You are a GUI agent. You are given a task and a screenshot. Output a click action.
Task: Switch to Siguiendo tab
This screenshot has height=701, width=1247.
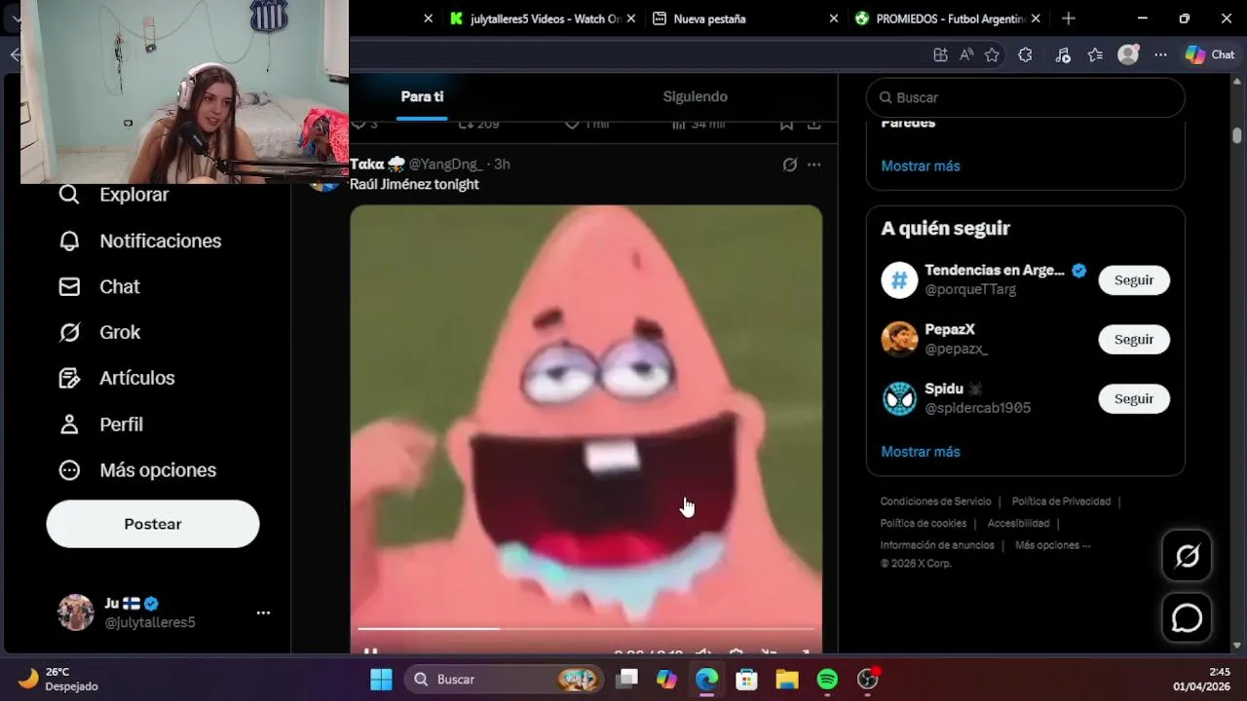(x=696, y=96)
